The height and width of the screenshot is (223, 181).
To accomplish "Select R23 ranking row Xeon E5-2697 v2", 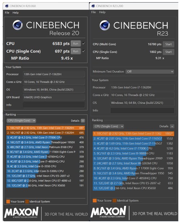I will point(134,183).
